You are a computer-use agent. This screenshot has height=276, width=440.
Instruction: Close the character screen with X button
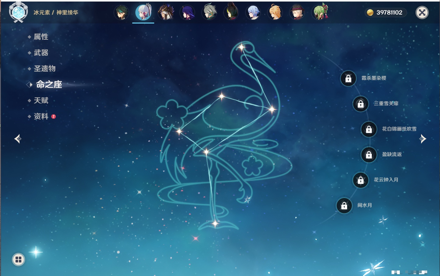click(422, 13)
